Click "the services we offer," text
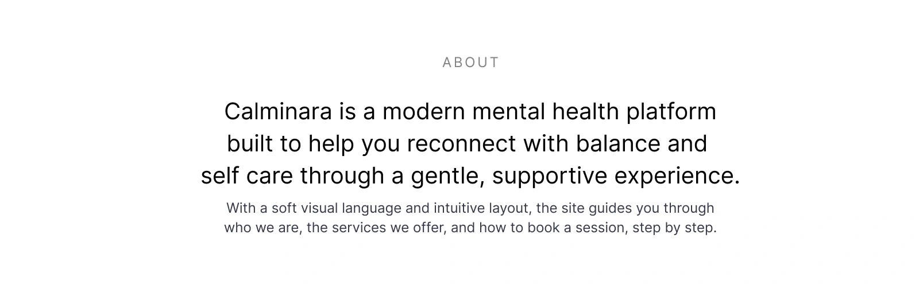Screen dimensions: 919x289 376,228
